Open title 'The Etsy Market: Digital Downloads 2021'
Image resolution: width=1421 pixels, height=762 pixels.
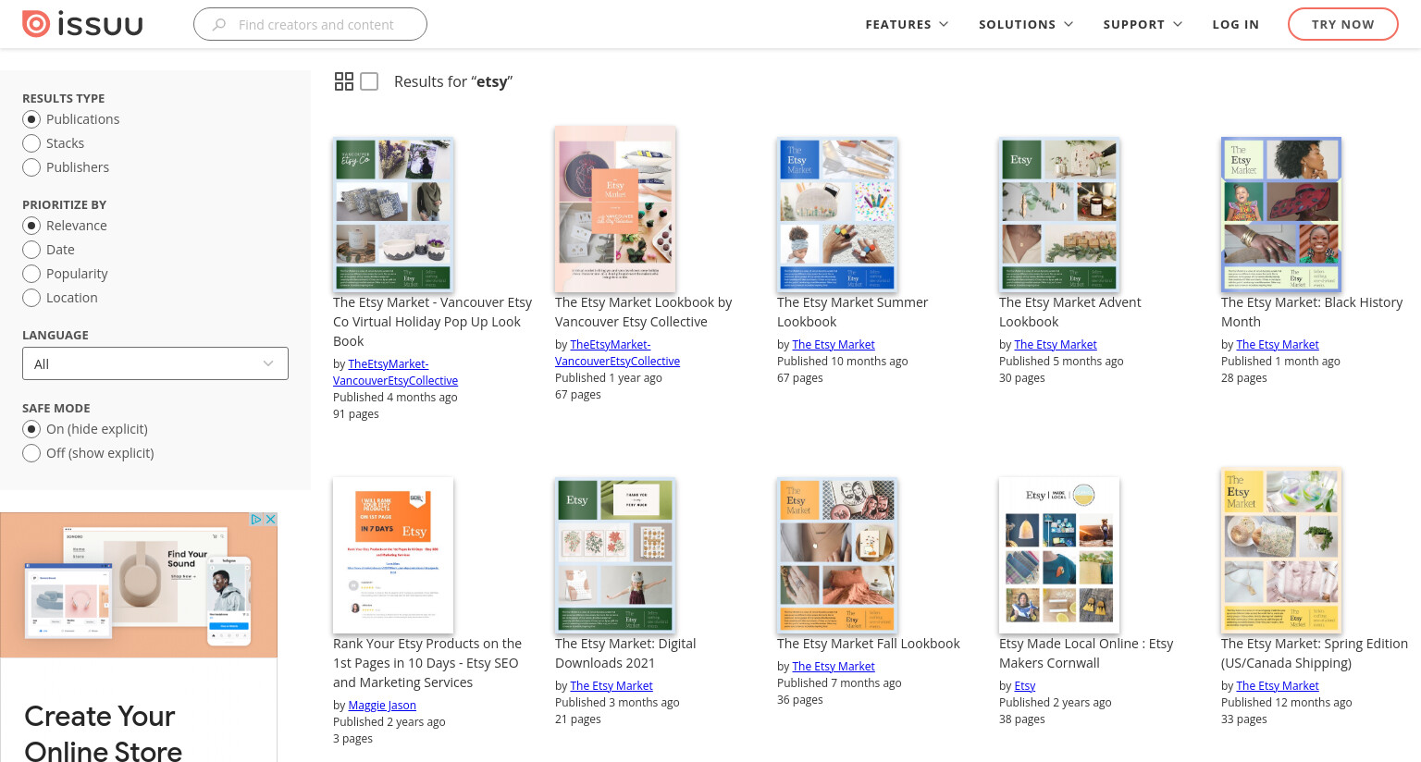click(x=625, y=653)
